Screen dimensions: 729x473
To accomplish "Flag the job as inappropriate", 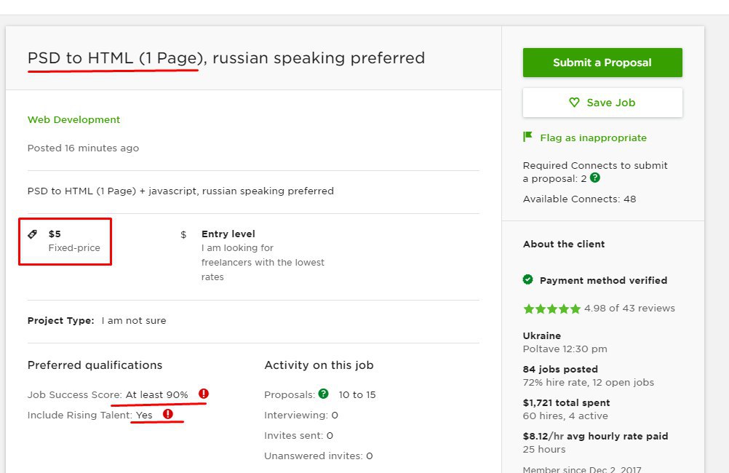I will 593,138.
